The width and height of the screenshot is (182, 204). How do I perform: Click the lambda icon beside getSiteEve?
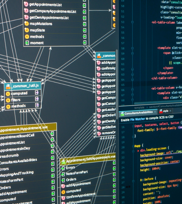[99, 127]
